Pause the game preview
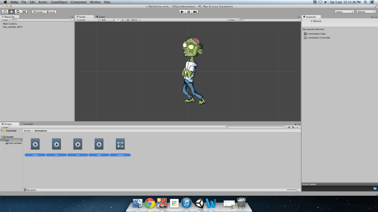This screenshot has width=378, height=212. [189, 12]
